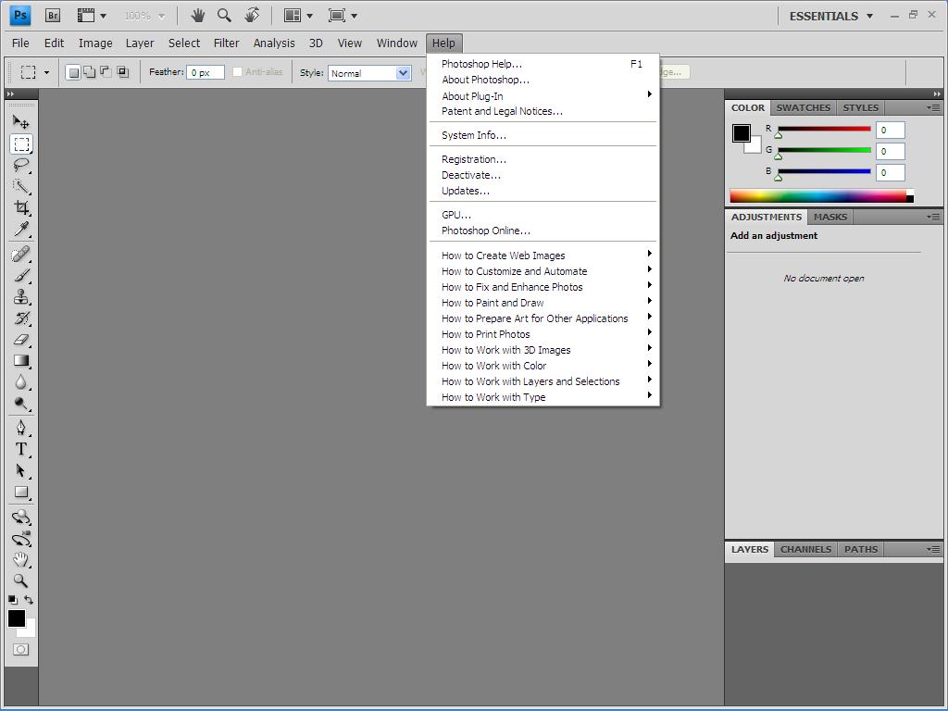948x711 pixels.
Task: Click the G value input field
Action: 890,151
